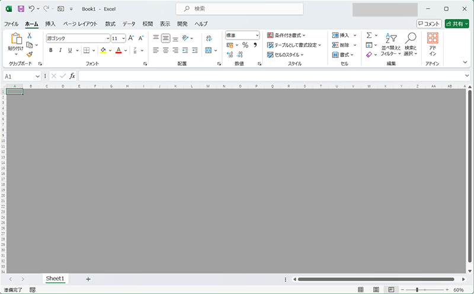Apply percent style format

[245, 45]
